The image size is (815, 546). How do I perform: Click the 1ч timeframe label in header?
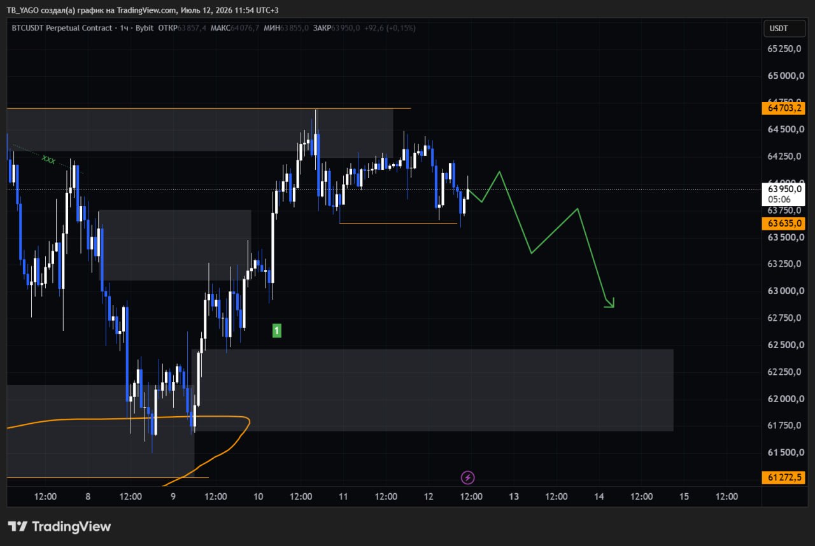(124, 28)
